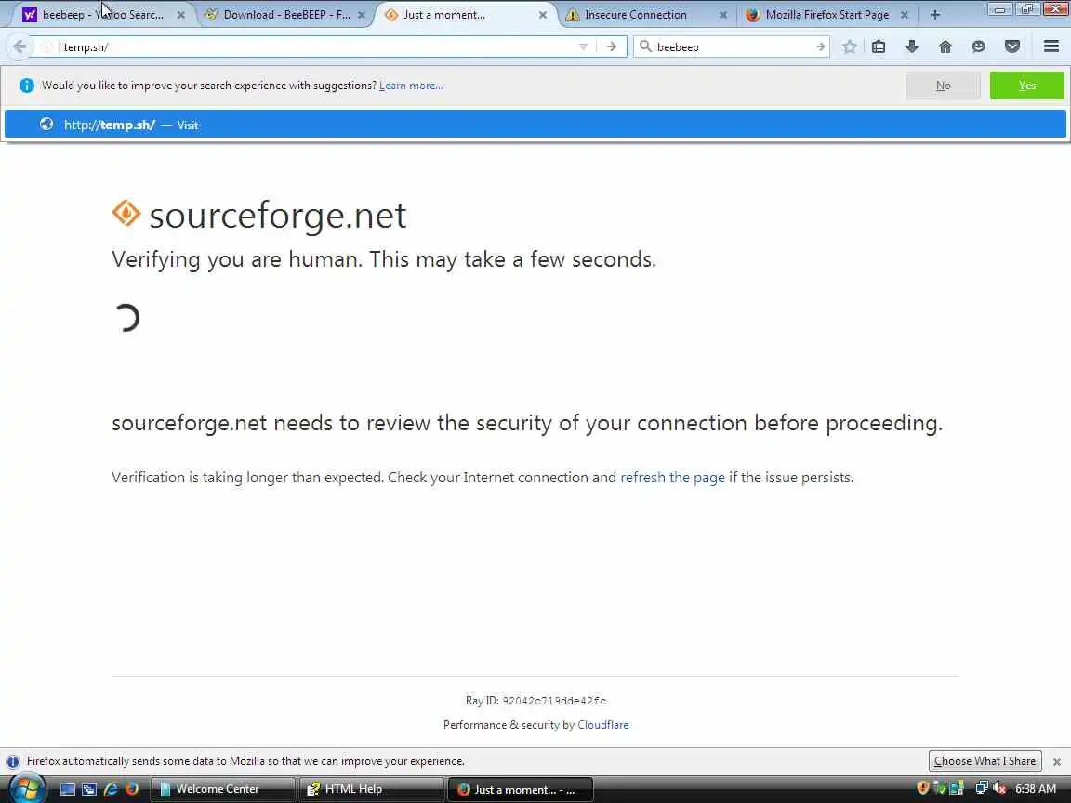Dismiss the Mozilla data notification bar

pyautogui.click(x=1057, y=761)
